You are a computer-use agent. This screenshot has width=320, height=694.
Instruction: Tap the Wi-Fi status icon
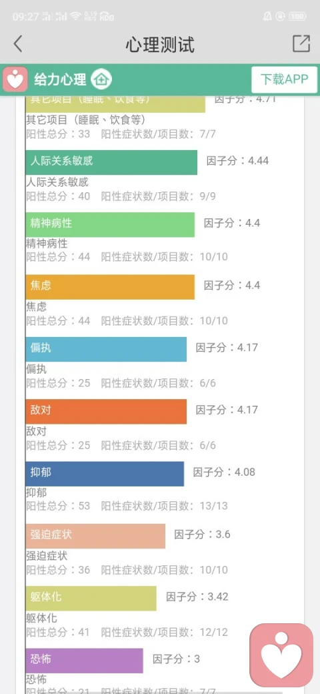(x=75, y=17)
